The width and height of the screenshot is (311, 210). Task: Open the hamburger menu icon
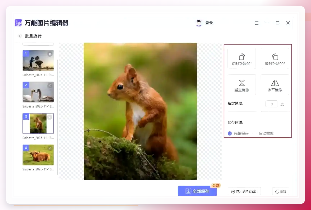[x=257, y=23]
